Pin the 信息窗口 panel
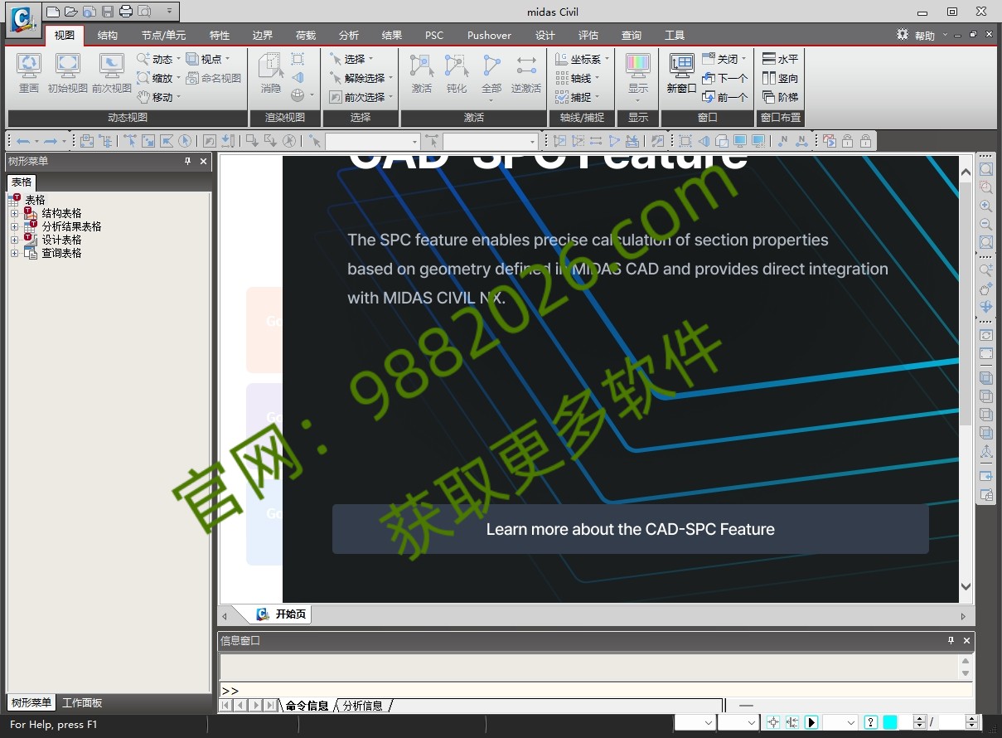Image resolution: width=1002 pixels, height=738 pixels. 951,641
